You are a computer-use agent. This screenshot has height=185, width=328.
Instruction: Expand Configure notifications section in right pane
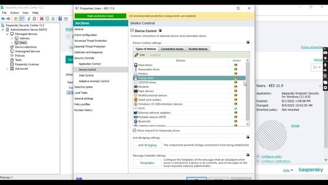258,161
